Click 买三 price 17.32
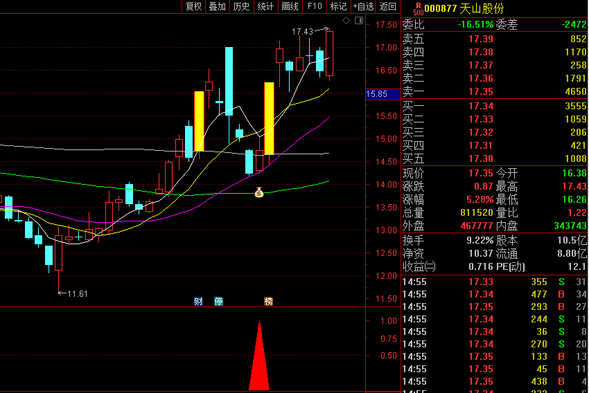Image resolution: width=589 pixels, height=393 pixels. [480, 132]
